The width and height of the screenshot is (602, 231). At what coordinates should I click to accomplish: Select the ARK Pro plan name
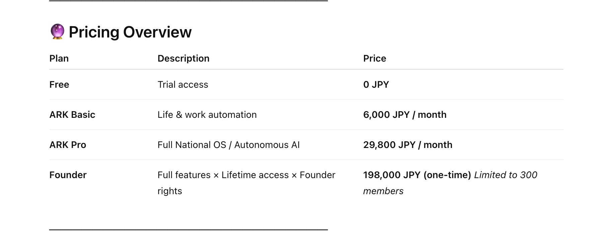tap(68, 145)
